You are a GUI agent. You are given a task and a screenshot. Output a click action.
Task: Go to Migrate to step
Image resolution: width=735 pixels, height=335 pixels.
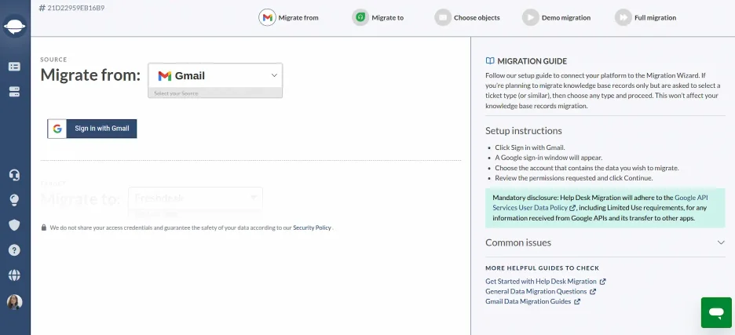point(378,18)
